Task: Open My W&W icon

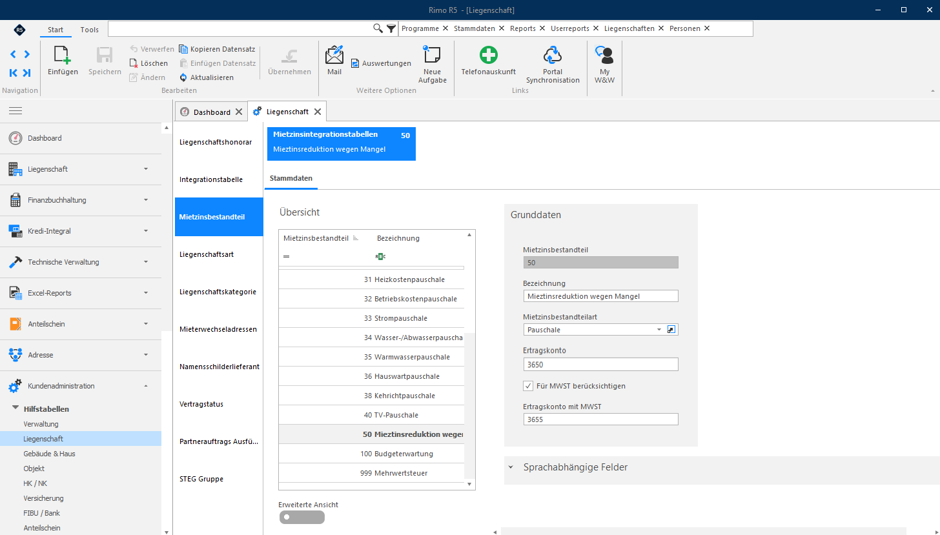Action: click(x=604, y=55)
